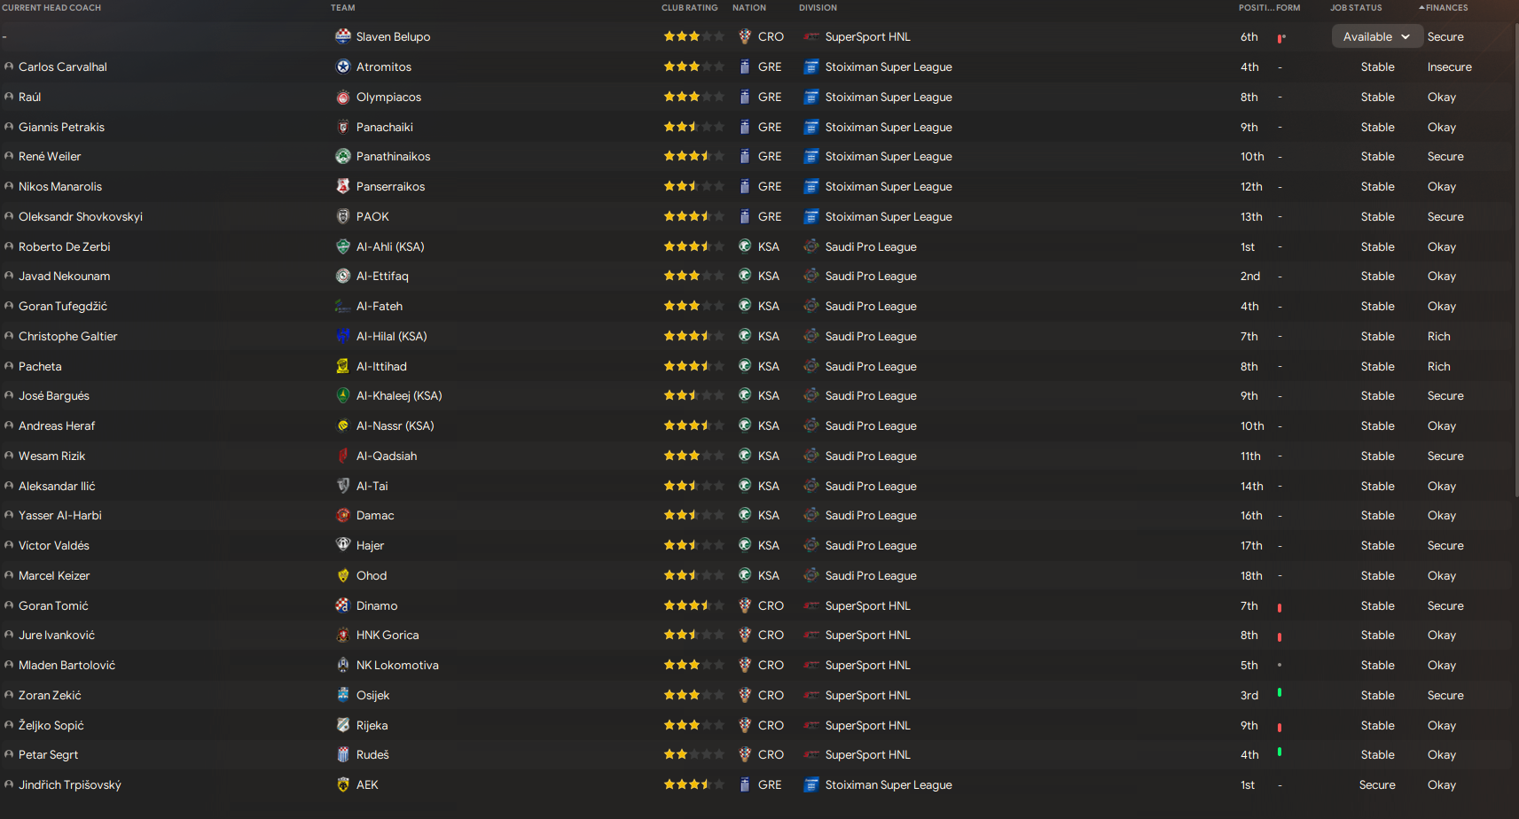Sort the list by Team column header
The image size is (1519, 819).
(343, 8)
